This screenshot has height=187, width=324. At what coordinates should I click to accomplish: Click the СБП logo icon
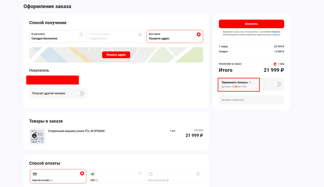[93, 174]
